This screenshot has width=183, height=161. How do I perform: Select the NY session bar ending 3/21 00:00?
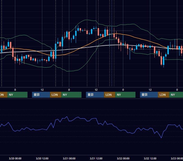[x=71, y=95]
